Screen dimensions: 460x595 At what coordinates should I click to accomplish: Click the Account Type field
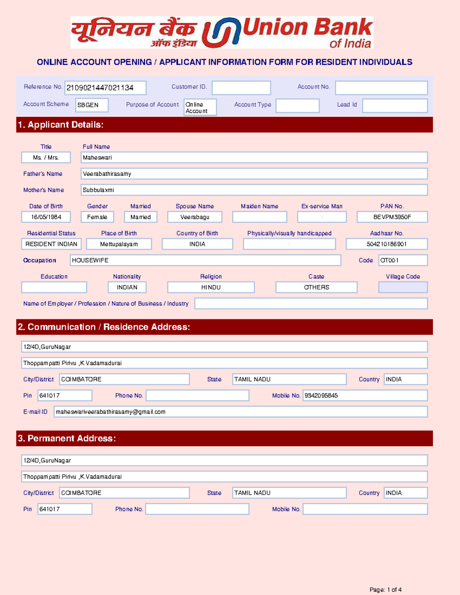pyautogui.click(x=298, y=106)
